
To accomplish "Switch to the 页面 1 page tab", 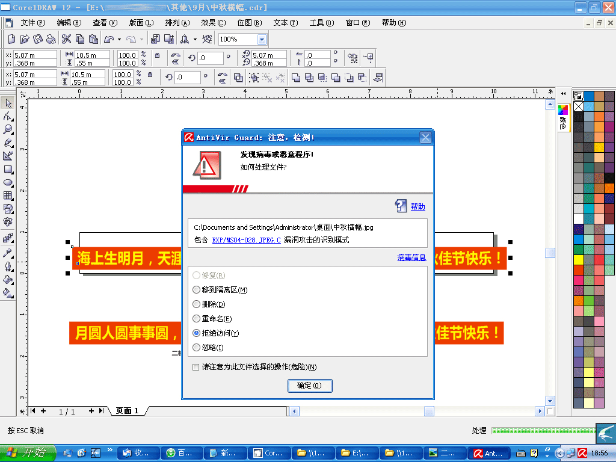I will (x=128, y=411).
